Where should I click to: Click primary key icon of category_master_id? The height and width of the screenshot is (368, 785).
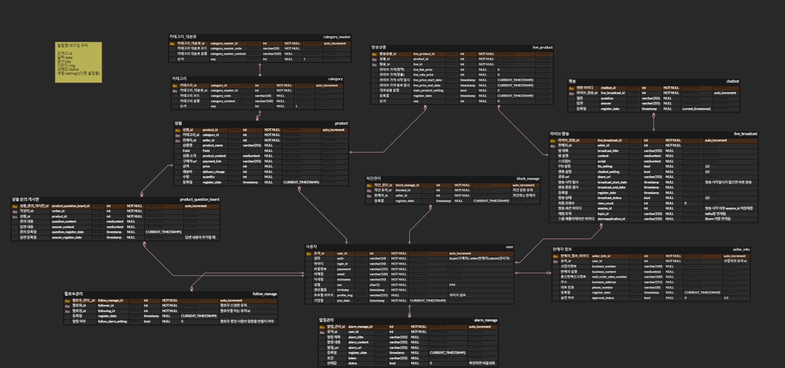click(172, 44)
